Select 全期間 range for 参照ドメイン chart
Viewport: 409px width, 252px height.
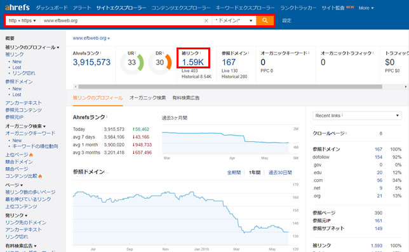pyautogui.click(x=234, y=172)
